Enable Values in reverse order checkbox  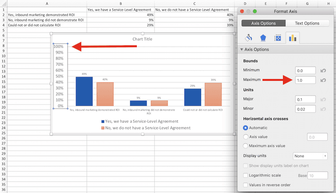(x=245, y=185)
